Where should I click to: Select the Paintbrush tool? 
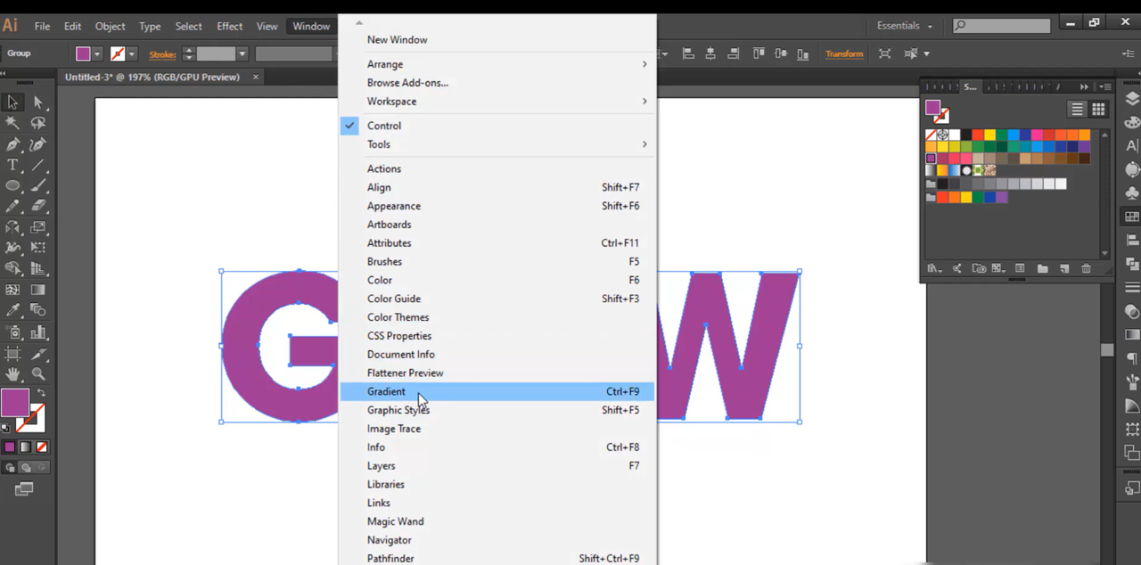click(38, 185)
